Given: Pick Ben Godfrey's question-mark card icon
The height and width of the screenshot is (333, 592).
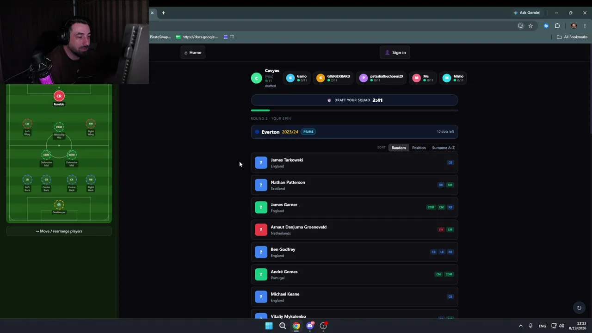Looking at the screenshot, I should click(x=261, y=252).
